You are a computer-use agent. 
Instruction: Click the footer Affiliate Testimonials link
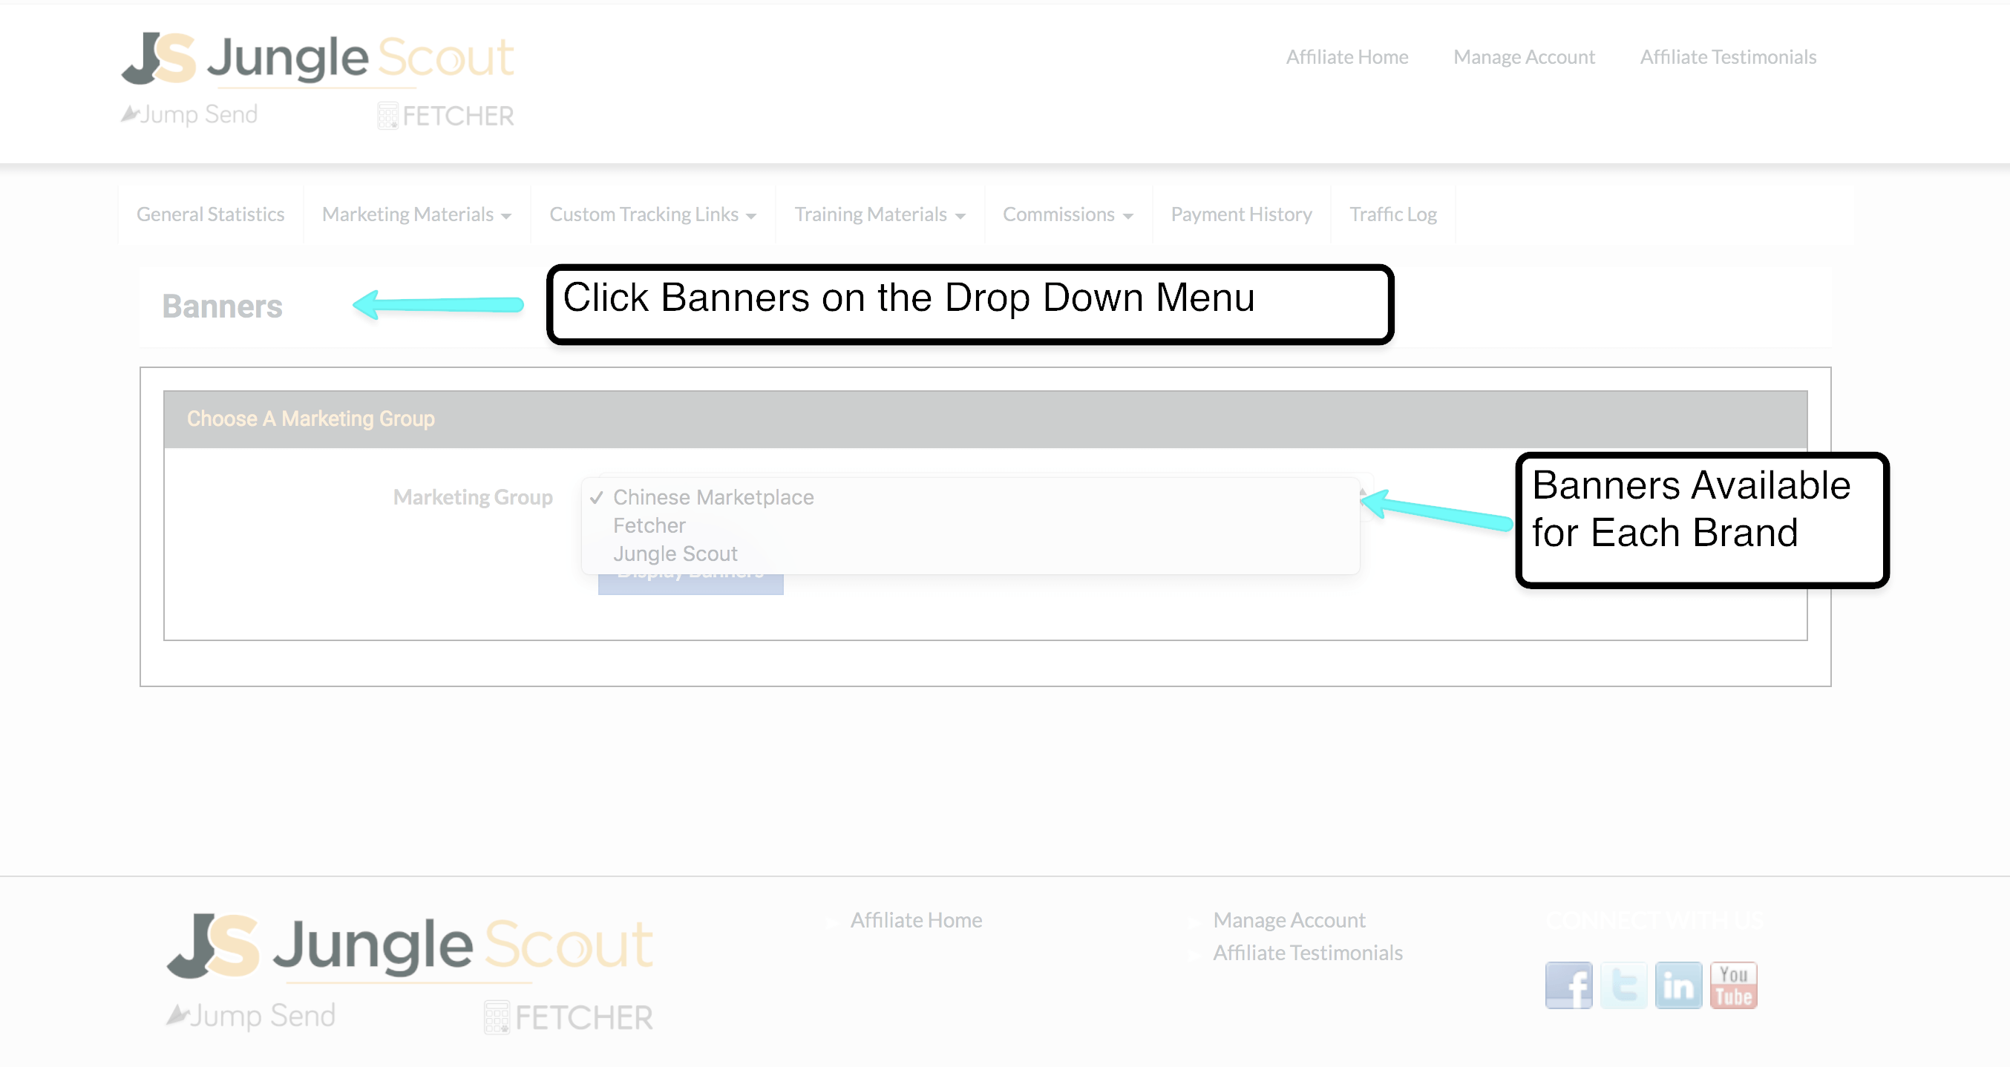click(1308, 953)
